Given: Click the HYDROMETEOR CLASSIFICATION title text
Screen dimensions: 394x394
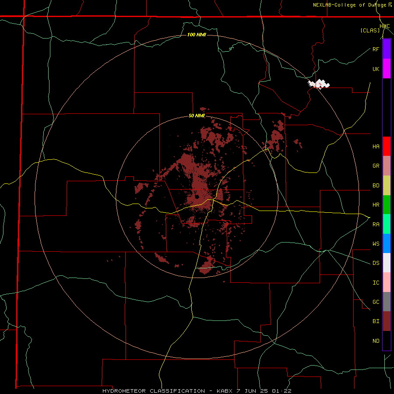Looking at the screenshot, I should tap(153, 391).
